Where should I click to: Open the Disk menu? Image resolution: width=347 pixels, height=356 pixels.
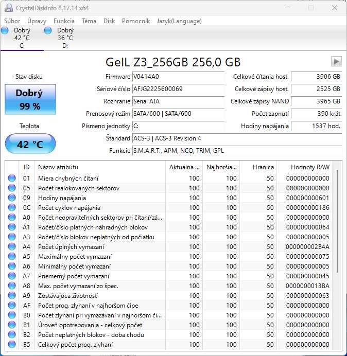[109, 21]
